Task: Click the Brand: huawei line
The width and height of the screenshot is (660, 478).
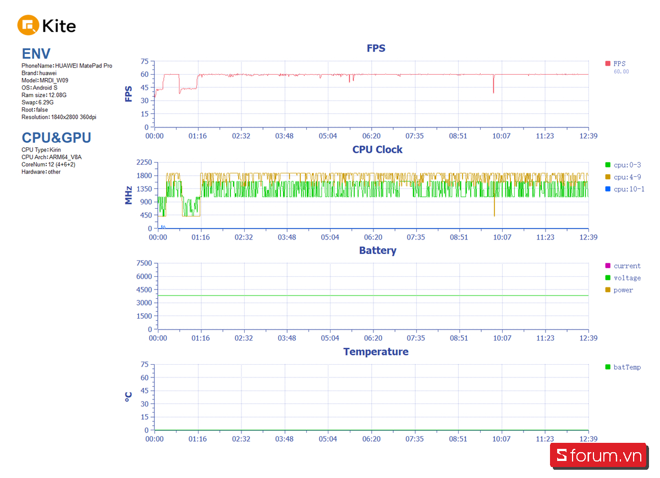Action: point(39,73)
